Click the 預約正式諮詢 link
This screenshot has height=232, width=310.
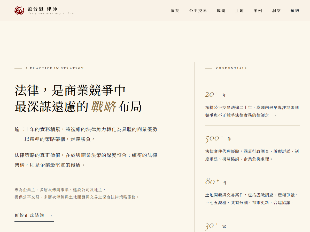tap(34, 216)
